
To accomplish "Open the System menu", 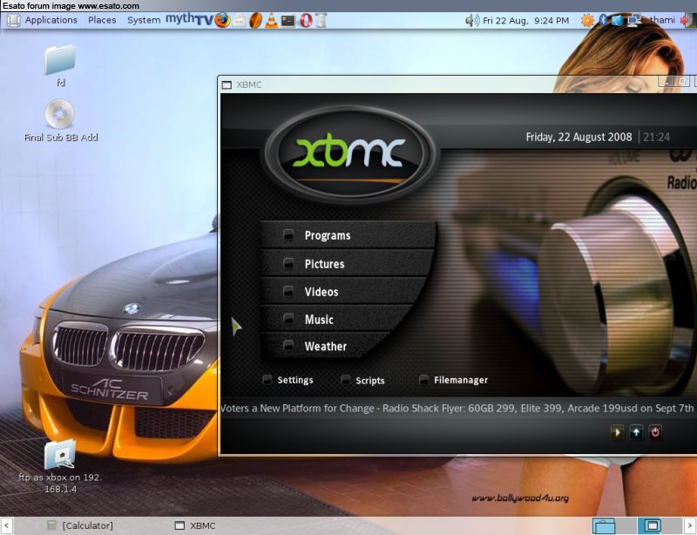I will coord(144,20).
